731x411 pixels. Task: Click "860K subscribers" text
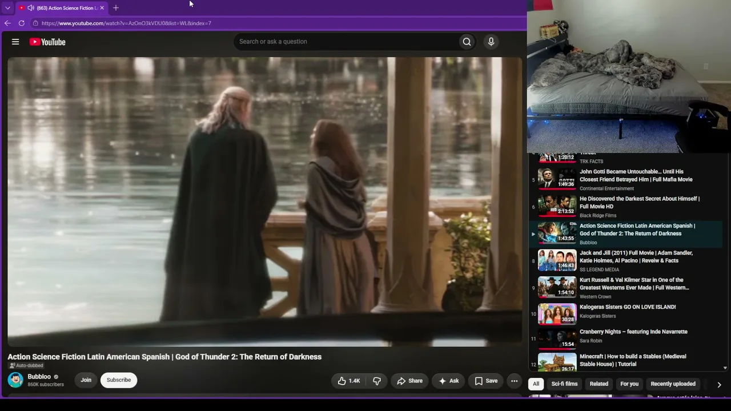click(46, 385)
